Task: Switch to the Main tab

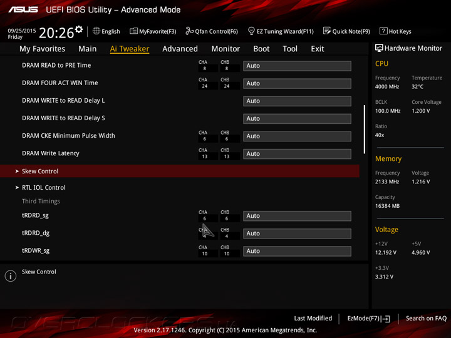Action: [88, 49]
